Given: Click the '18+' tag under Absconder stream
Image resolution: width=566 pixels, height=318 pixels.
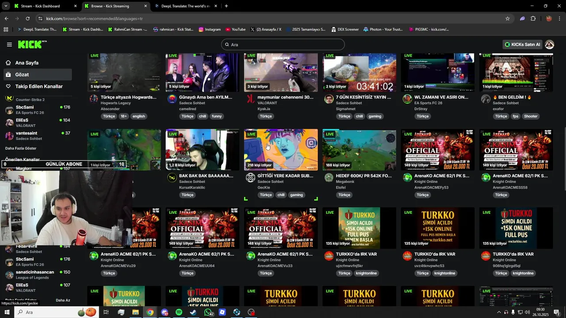Looking at the screenshot, I should 123,116.
